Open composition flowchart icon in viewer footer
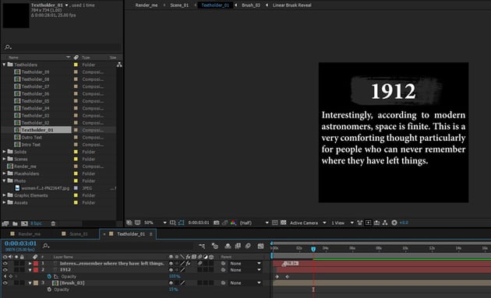 coord(385,223)
